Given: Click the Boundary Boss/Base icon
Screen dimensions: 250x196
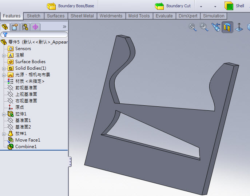Looking at the screenshot, I should pyautogui.click(x=51, y=6).
